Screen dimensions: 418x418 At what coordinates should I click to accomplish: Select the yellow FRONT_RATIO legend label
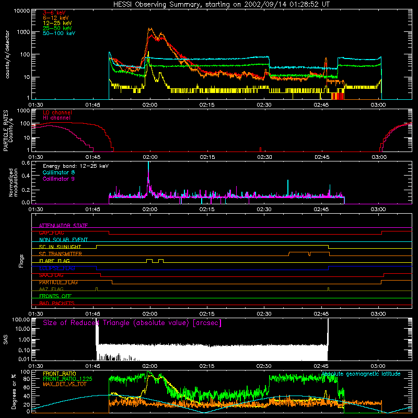(60, 374)
